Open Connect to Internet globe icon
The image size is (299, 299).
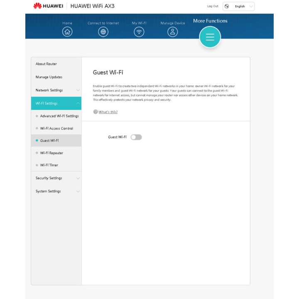(103, 32)
